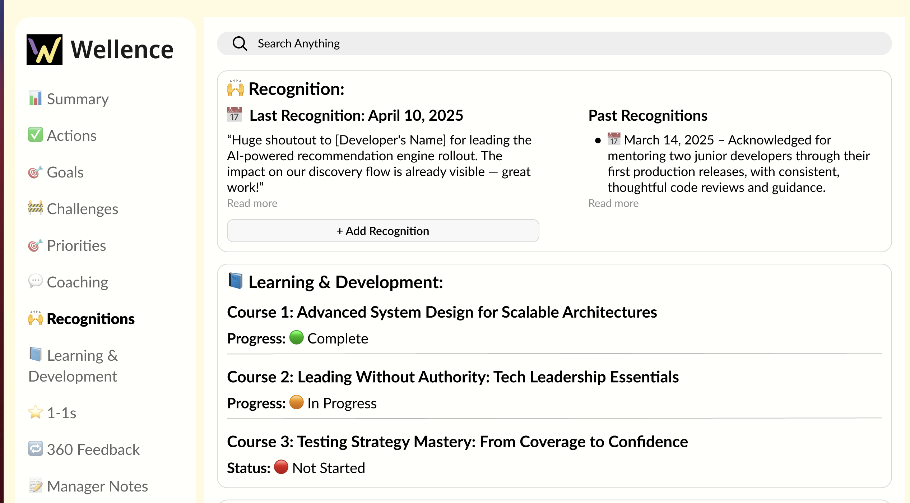Expand Read more under Last Recognition

pos(252,203)
